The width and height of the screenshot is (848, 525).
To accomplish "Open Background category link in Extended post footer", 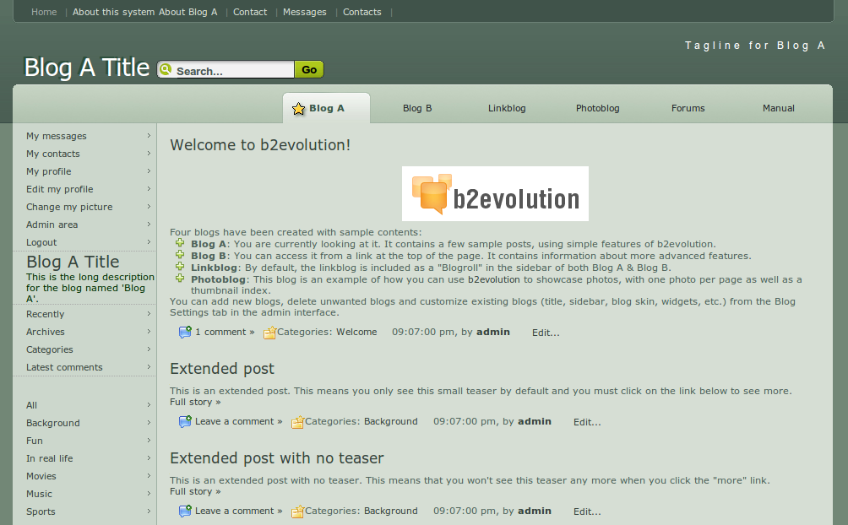I will click(390, 421).
